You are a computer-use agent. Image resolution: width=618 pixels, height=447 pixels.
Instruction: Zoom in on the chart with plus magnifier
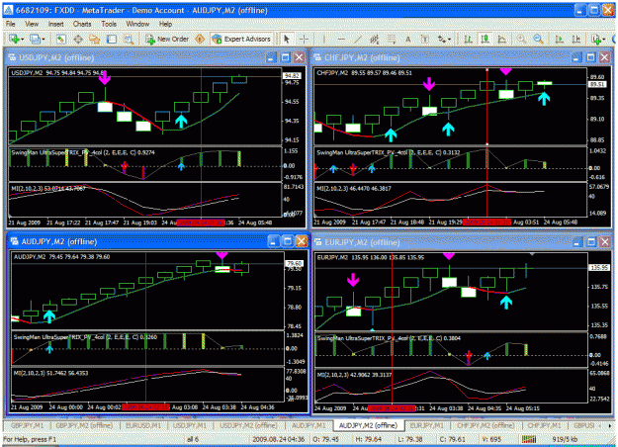(521, 39)
